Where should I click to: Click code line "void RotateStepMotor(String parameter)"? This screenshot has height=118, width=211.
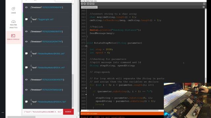114,43
